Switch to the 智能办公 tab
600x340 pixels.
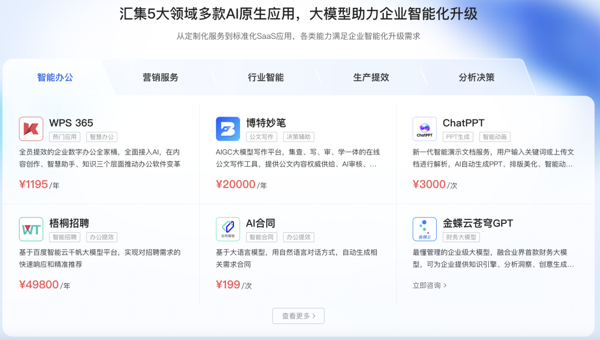point(55,77)
